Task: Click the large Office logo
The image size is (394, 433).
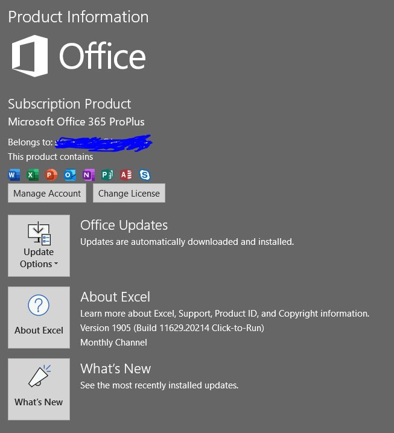Action: tap(78, 56)
